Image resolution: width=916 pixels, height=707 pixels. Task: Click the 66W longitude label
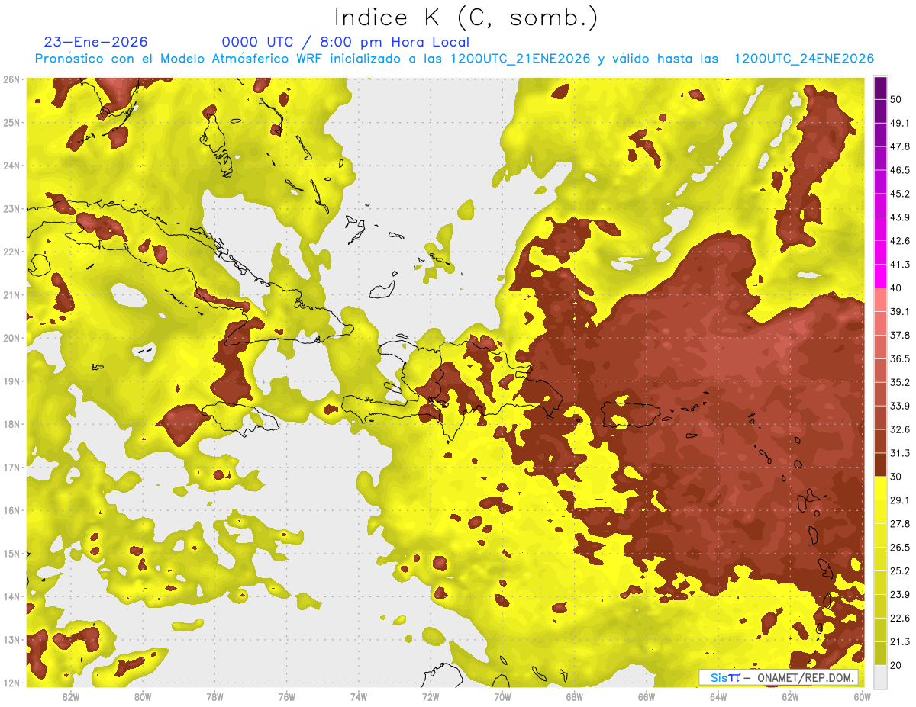(x=647, y=697)
